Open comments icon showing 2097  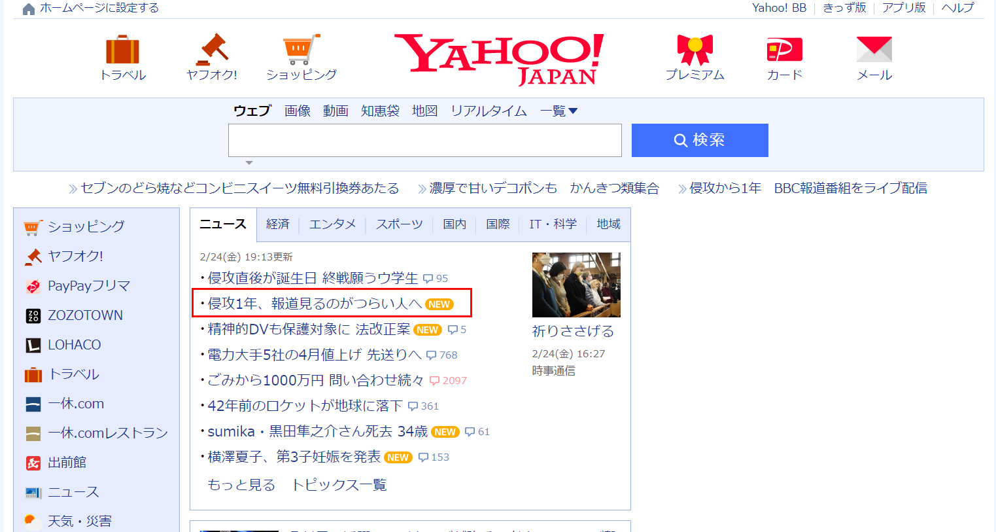435,381
